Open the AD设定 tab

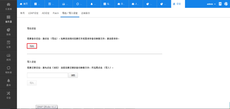tap(46, 13)
